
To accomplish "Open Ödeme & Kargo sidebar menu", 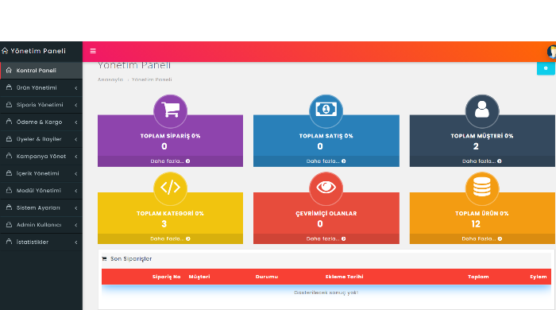I will (41, 122).
